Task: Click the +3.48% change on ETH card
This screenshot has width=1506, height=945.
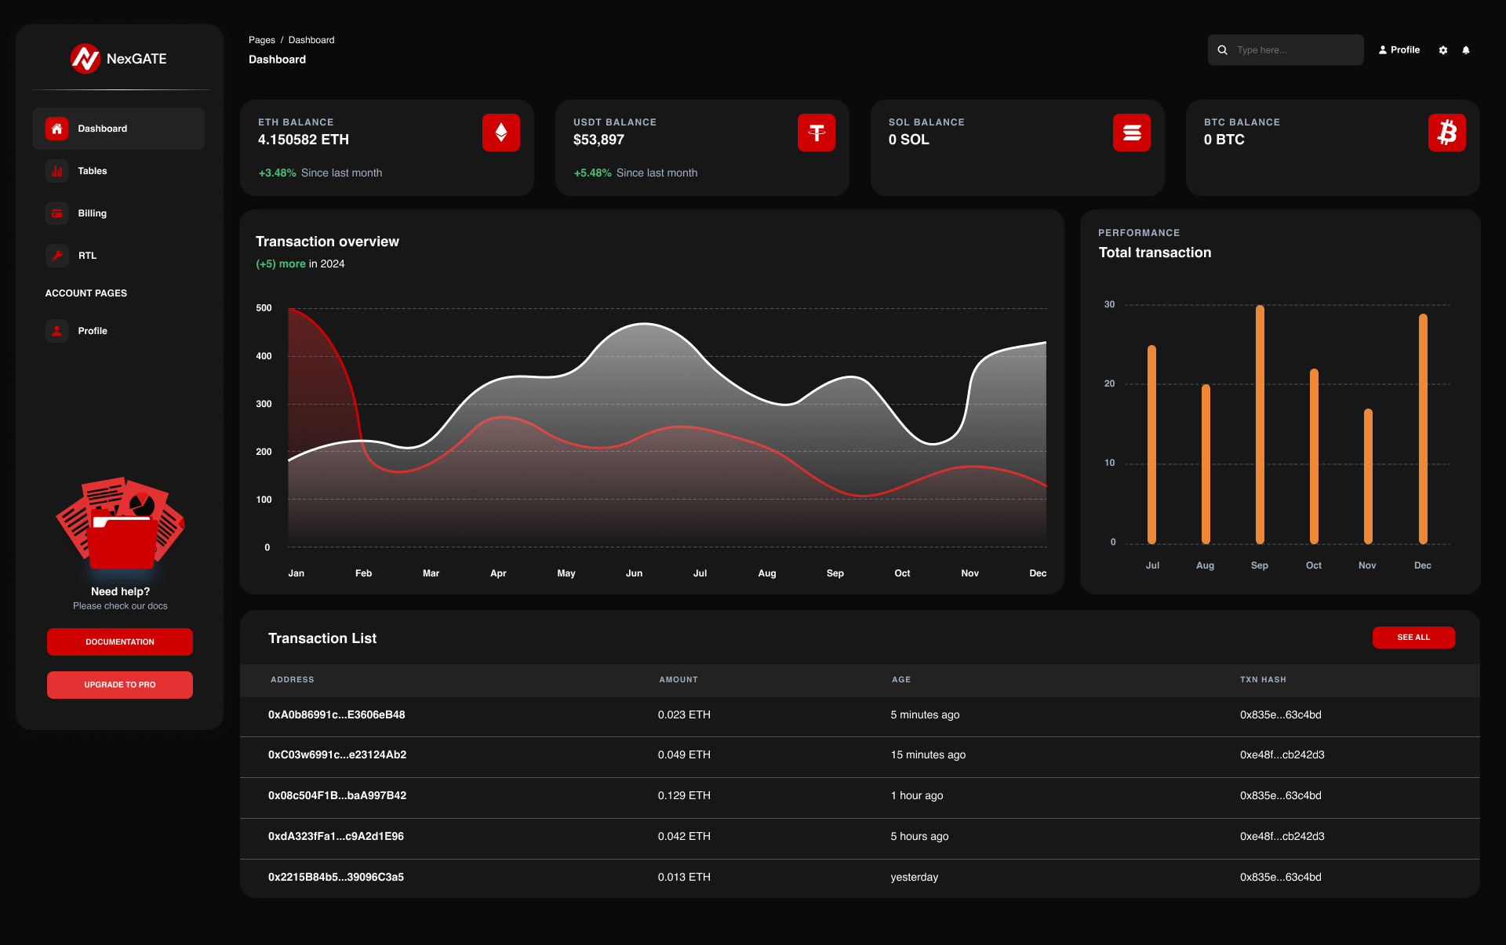Action: tap(278, 173)
